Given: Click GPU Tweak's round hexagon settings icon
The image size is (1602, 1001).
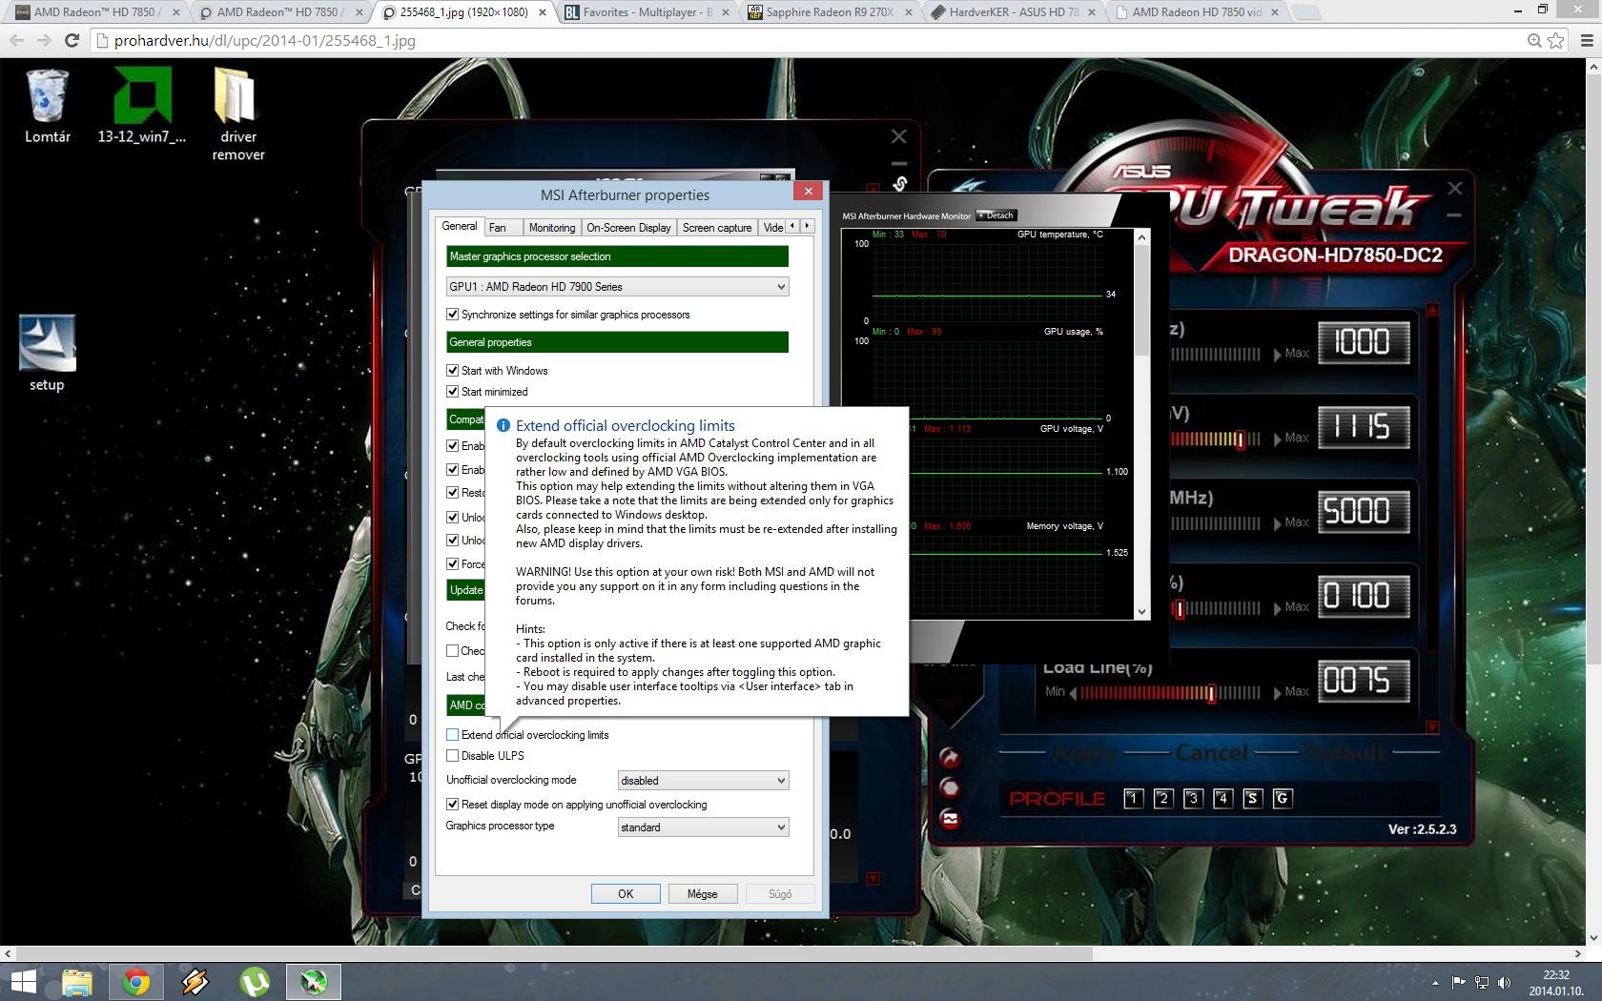Looking at the screenshot, I should point(950,787).
